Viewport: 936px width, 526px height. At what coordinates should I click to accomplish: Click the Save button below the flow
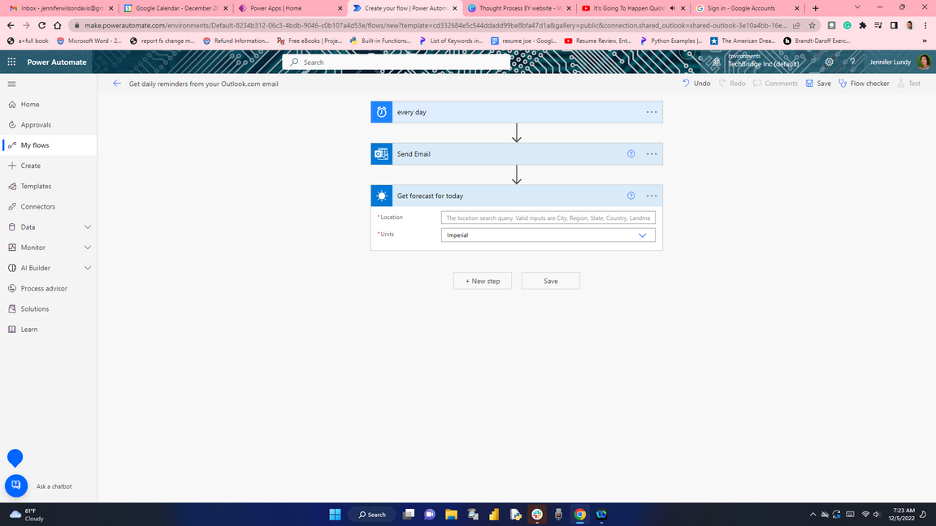coord(550,281)
